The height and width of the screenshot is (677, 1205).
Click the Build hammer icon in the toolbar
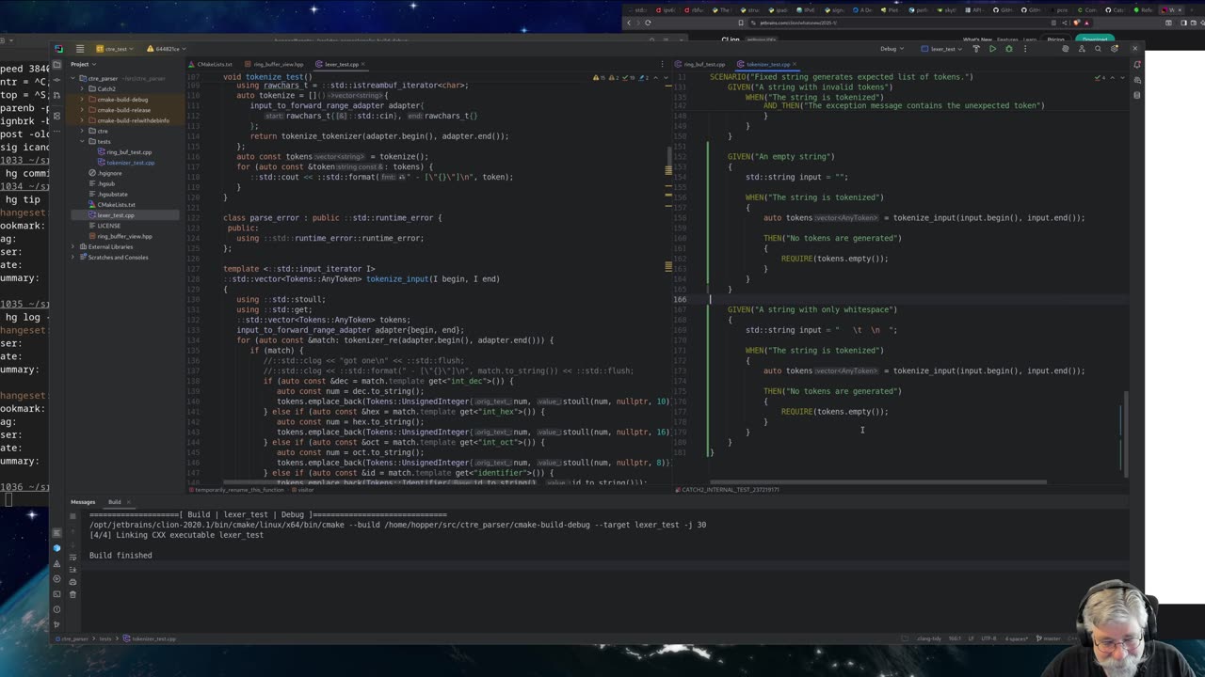(976, 49)
